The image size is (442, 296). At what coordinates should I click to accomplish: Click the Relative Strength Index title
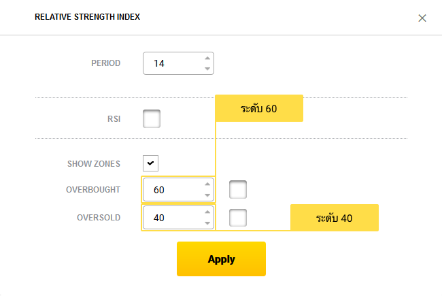(87, 17)
